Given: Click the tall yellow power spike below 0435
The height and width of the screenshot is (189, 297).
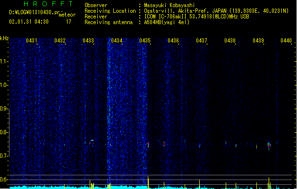Looking at the screenshot, I should click(148, 182).
